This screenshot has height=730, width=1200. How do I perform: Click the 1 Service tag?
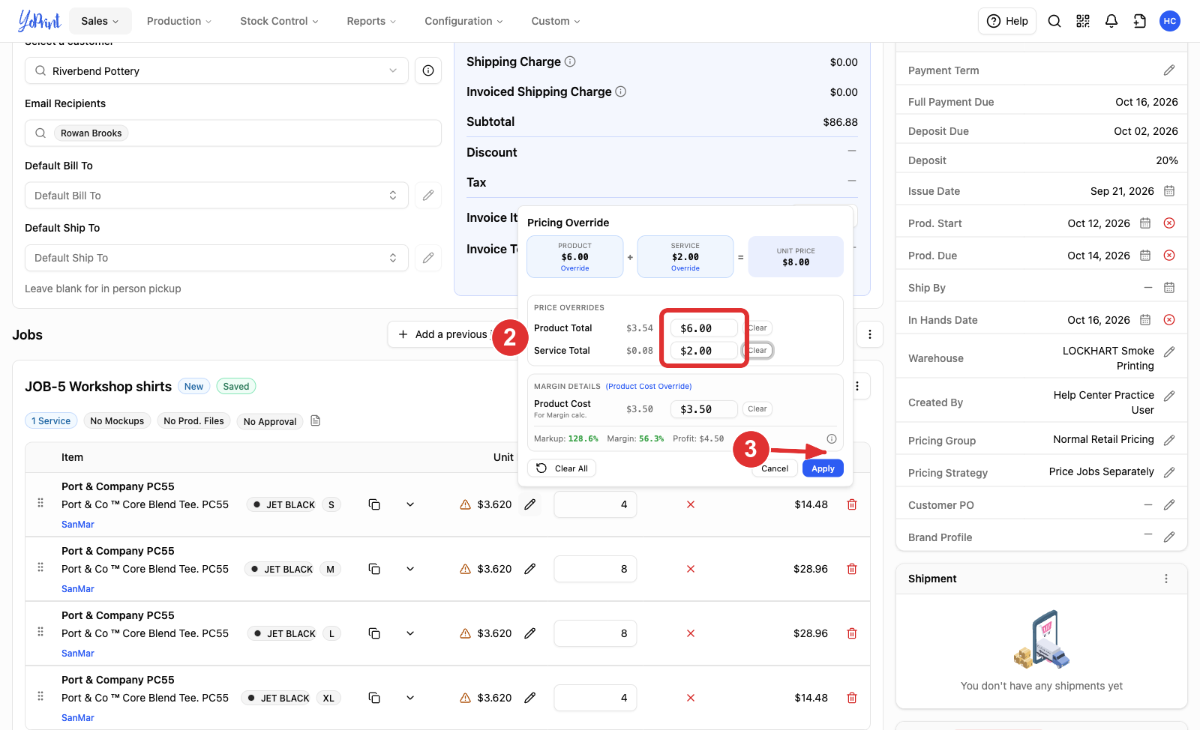pyautogui.click(x=51, y=421)
